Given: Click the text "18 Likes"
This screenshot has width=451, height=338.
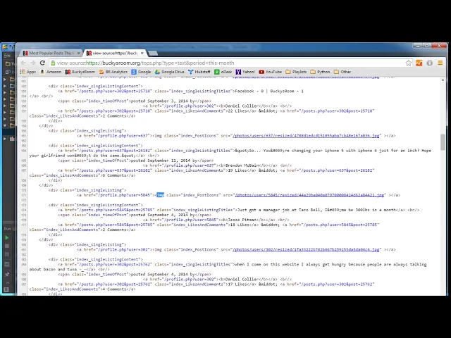Looking at the screenshot, I should click(x=240, y=225).
